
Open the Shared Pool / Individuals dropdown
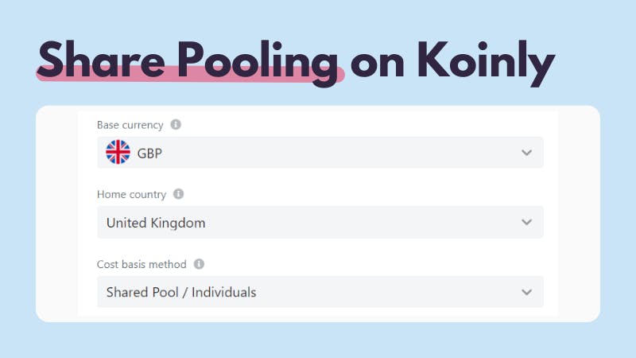click(x=320, y=292)
